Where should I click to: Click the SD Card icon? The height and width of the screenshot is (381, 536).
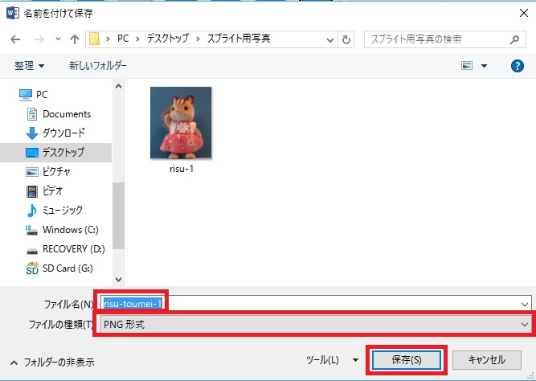(x=32, y=268)
